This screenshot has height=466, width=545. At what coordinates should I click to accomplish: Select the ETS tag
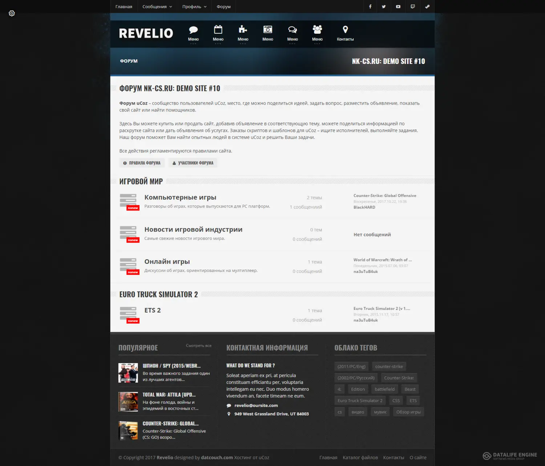(413, 401)
